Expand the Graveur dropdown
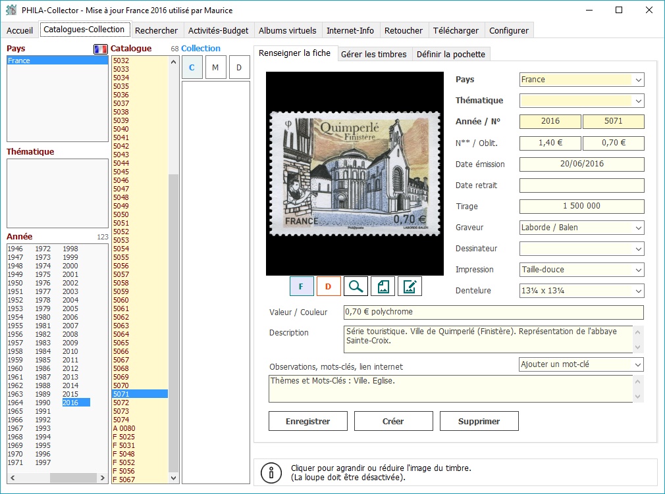This screenshot has width=665, height=494. point(638,228)
